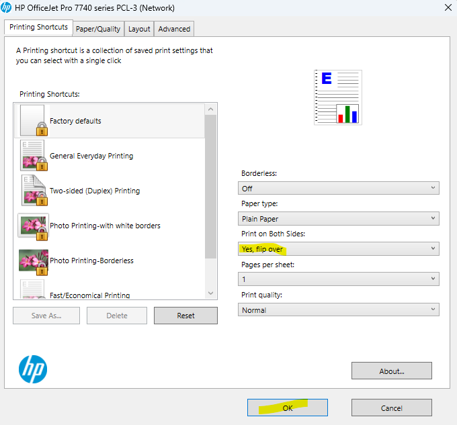The height and width of the screenshot is (425, 457).
Task: Click the Save As... button
Action: [x=46, y=316]
